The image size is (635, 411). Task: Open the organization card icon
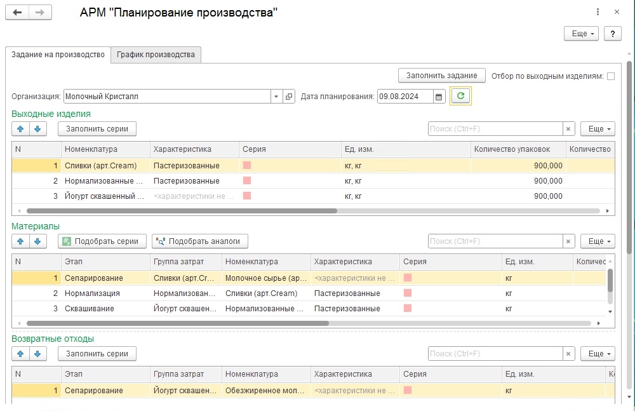tap(289, 97)
